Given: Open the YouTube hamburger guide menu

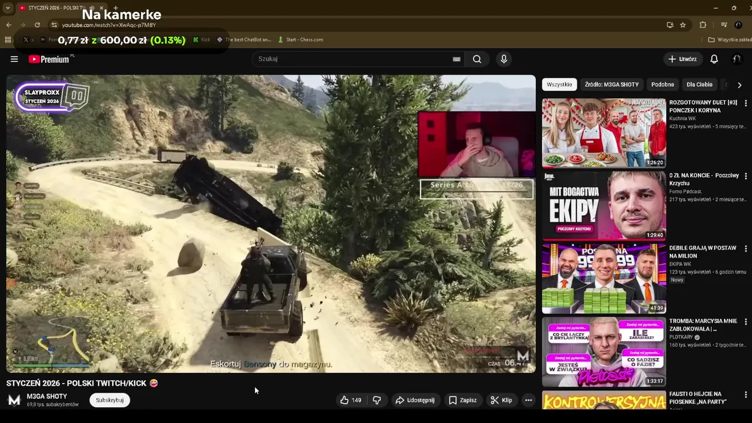Looking at the screenshot, I should 14,59.
